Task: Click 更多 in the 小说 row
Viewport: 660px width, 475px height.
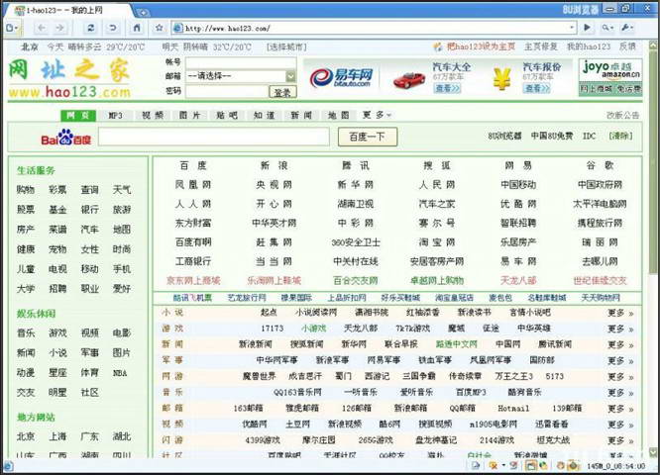Action: click(620, 313)
